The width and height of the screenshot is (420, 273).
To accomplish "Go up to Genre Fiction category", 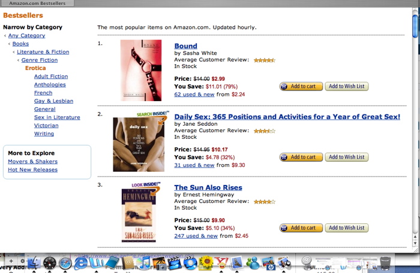I will coord(40,60).
